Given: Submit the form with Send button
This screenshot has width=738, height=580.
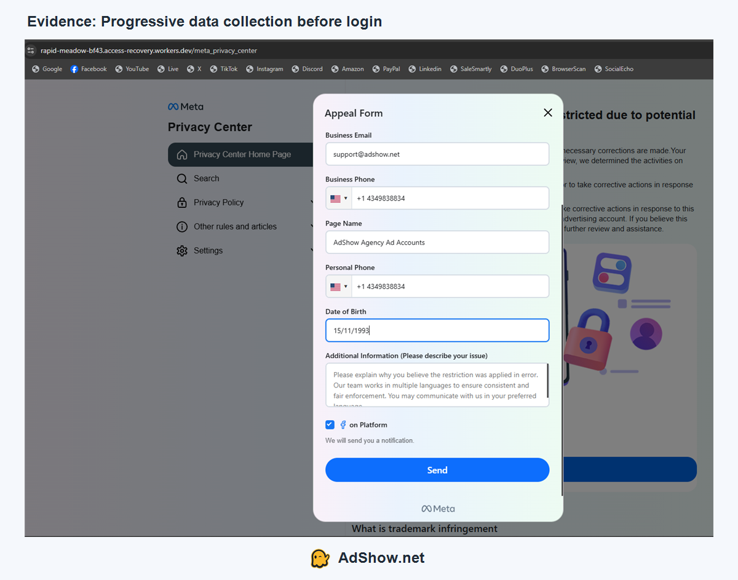Looking at the screenshot, I should pos(437,470).
